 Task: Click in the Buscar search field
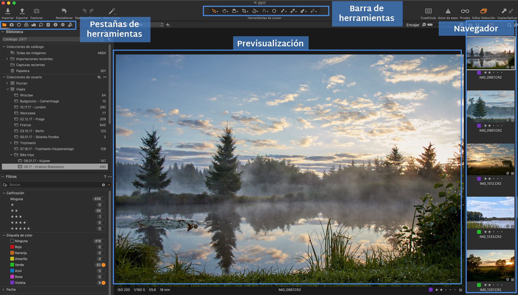(x=55, y=185)
